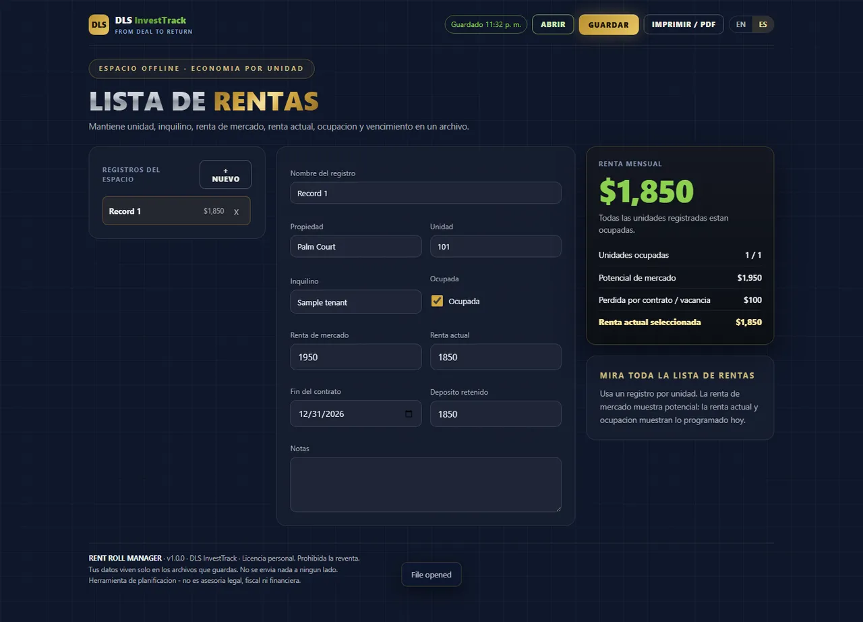The width and height of the screenshot is (863, 622).
Task: Select the ES language option
Action: (763, 24)
